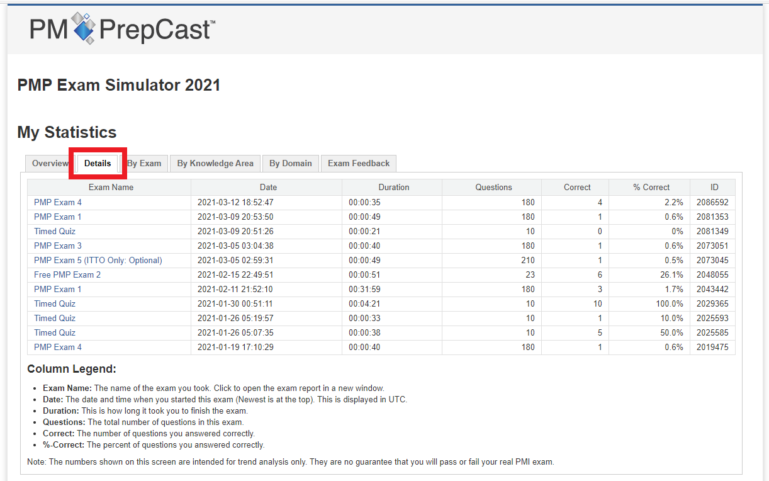The width and height of the screenshot is (769, 481).
Task: Click the Column Legend heading
Action: 72,369
